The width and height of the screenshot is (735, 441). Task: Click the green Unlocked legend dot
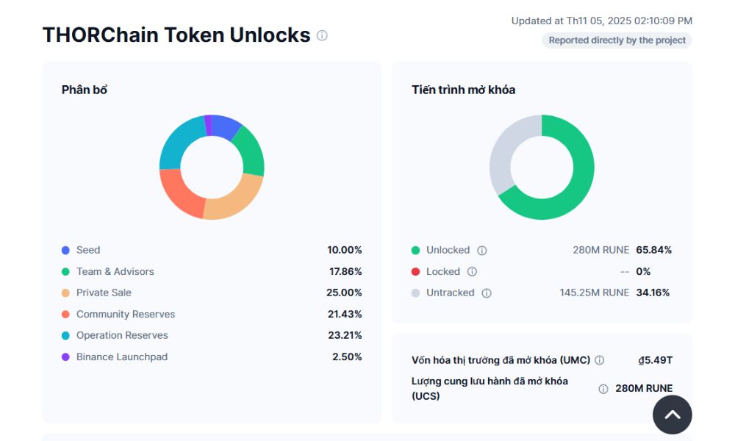pyautogui.click(x=416, y=250)
